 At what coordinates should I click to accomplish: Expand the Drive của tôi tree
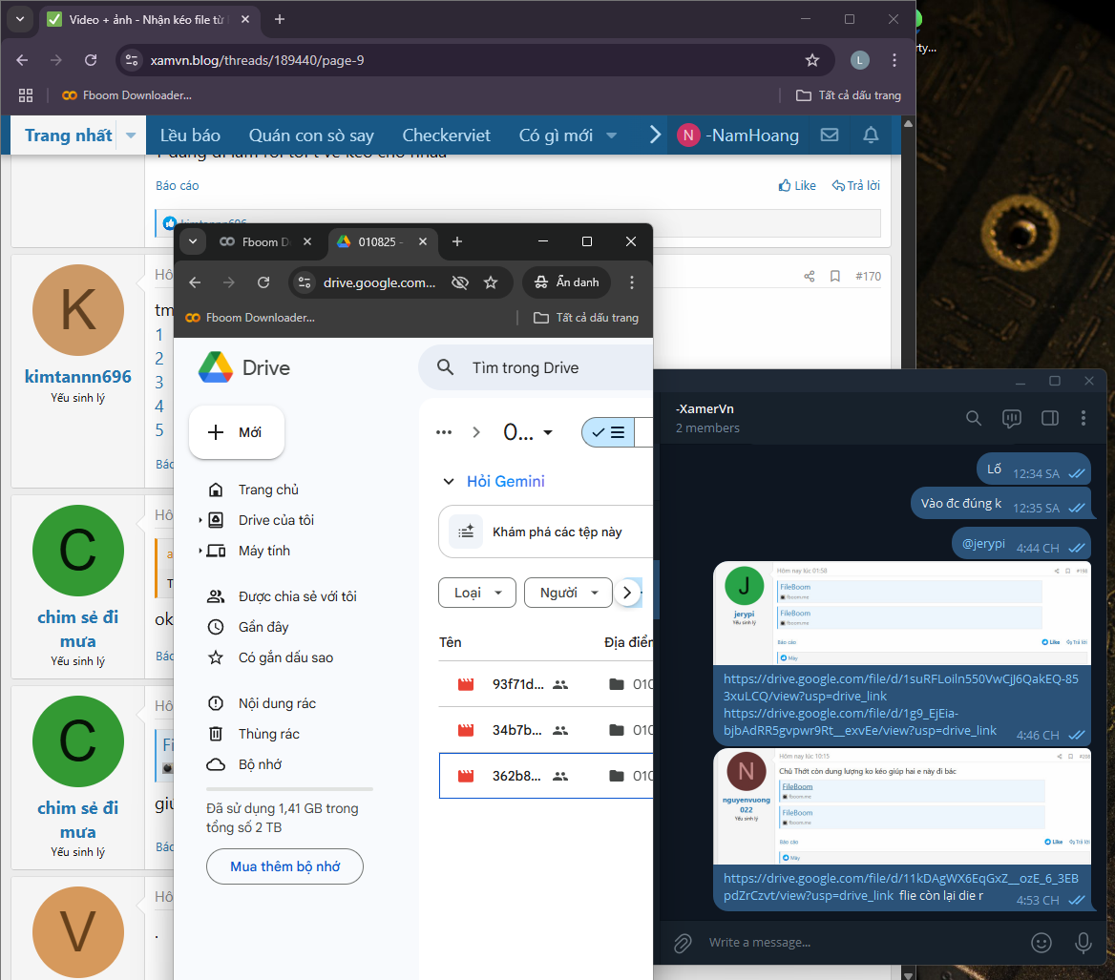200,520
